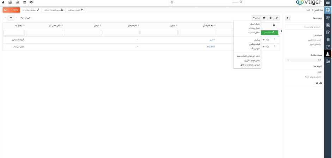The image size is (332, 158).
Task: Click the user profile icon top left
Action: coord(4,2)
